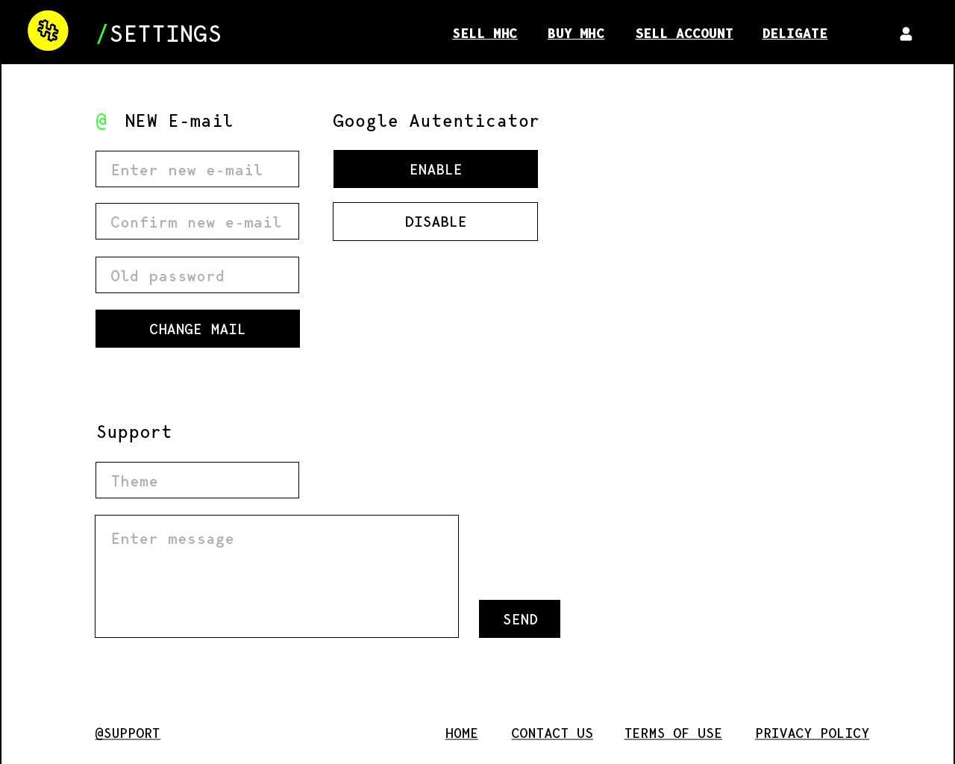Open the DELIGATE menu link
This screenshot has height=764, width=955.
pos(795,34)
